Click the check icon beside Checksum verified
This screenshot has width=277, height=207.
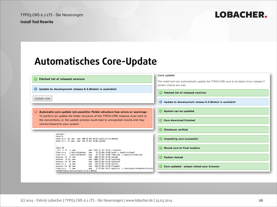(161, 130)
